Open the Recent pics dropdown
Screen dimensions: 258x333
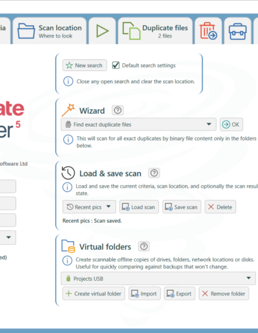[89, 207]
